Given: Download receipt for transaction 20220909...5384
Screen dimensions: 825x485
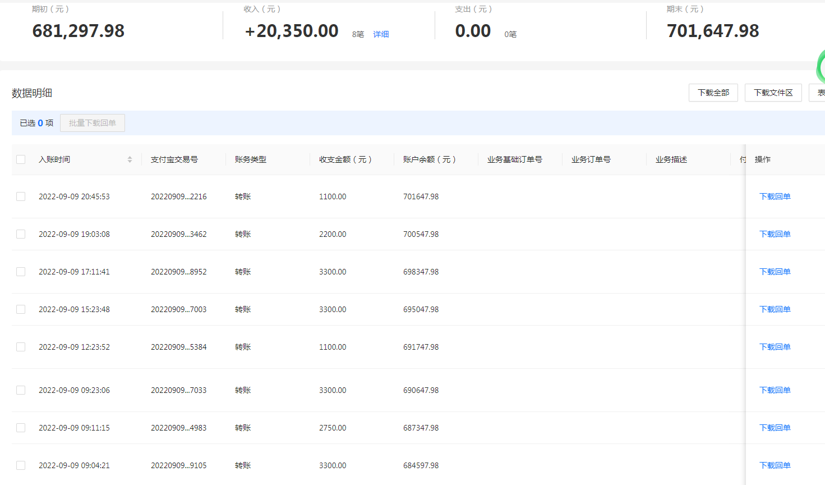Looking at the screenshot, I should coord(775,347).
